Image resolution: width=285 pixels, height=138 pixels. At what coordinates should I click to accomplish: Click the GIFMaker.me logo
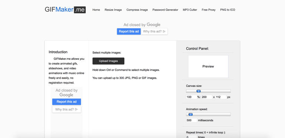pos(65,10)
